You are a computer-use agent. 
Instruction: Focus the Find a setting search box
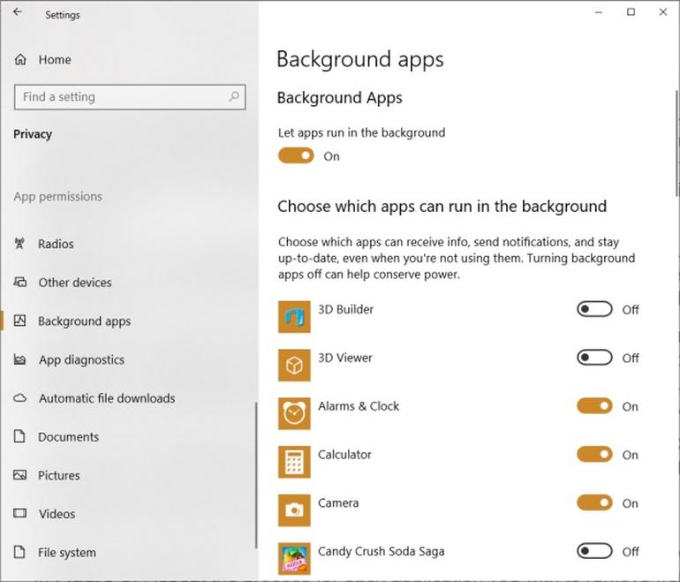(x=130, y=97)
